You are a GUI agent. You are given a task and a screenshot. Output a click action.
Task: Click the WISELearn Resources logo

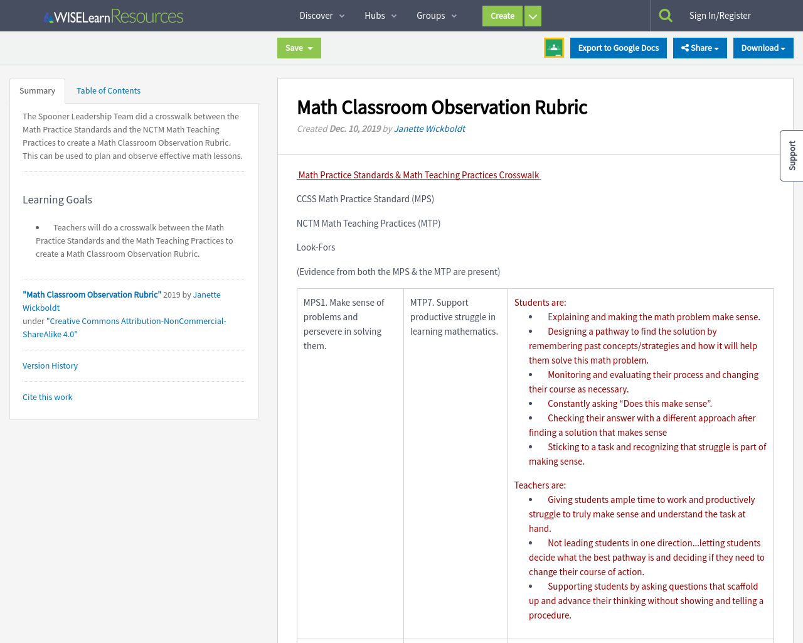[113, 15]
